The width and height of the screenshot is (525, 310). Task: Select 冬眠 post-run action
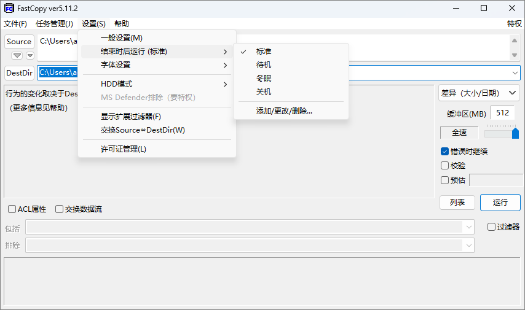pos(291,78)
